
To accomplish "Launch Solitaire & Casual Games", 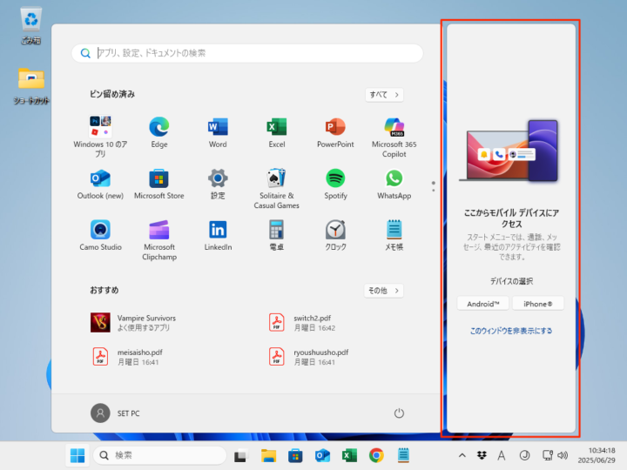I will tap(277, 188).
